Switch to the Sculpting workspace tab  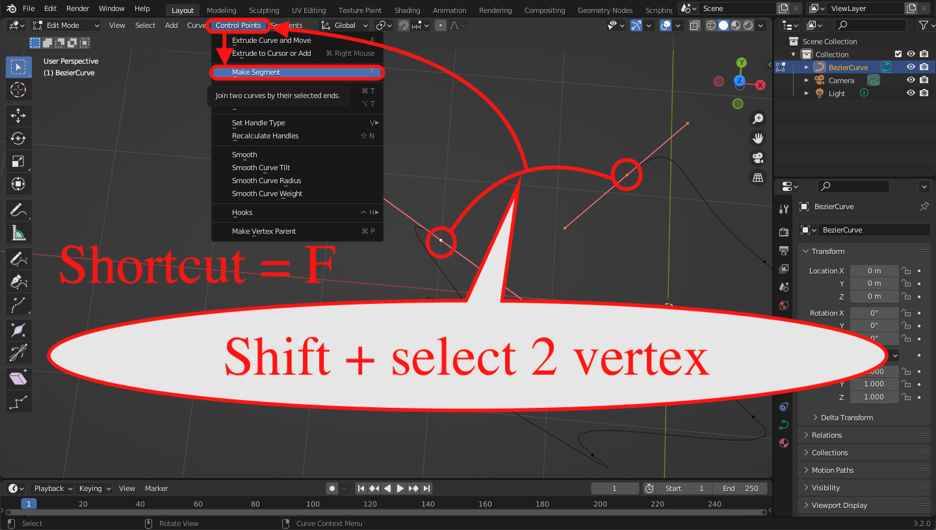coord(264,10)
